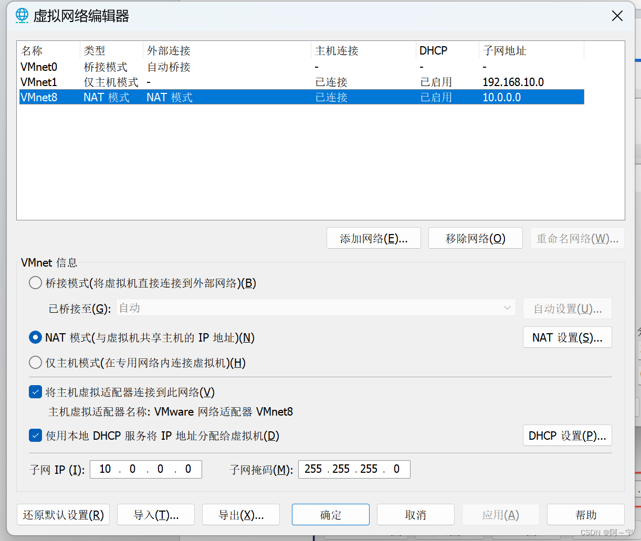Click 重命名网络(W)... button

point(577,238)
